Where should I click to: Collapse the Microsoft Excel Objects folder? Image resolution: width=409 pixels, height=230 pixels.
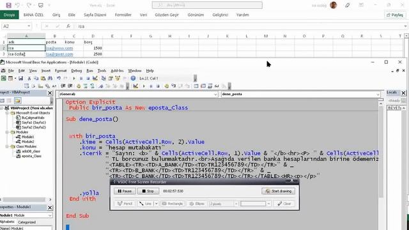(8, 113)
